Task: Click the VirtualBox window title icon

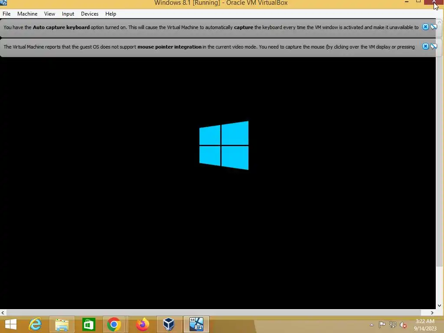Action: 3,3
